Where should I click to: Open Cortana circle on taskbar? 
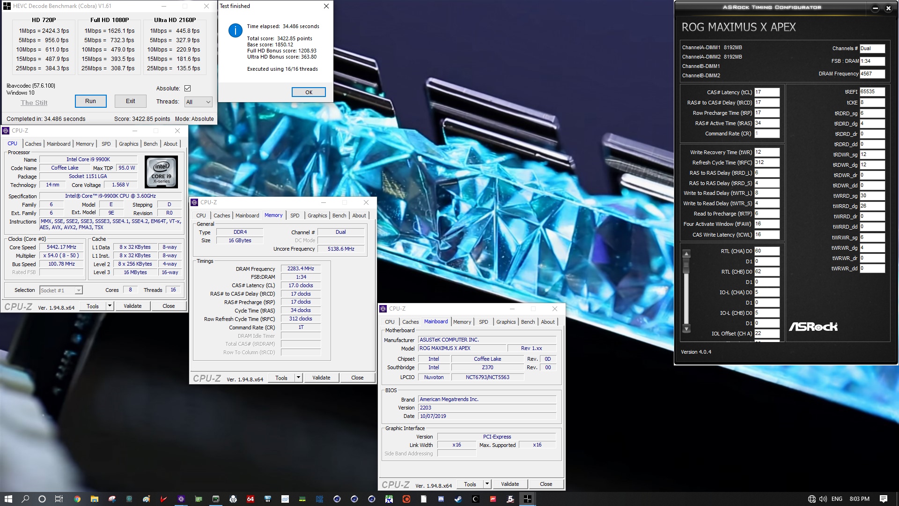point(42,499)
